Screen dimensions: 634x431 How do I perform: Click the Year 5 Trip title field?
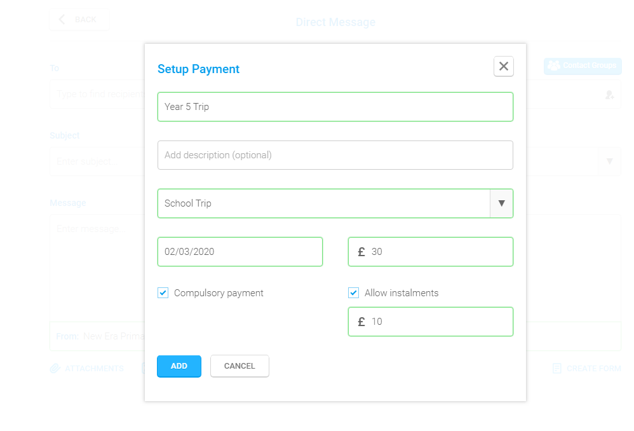(335, 107)
